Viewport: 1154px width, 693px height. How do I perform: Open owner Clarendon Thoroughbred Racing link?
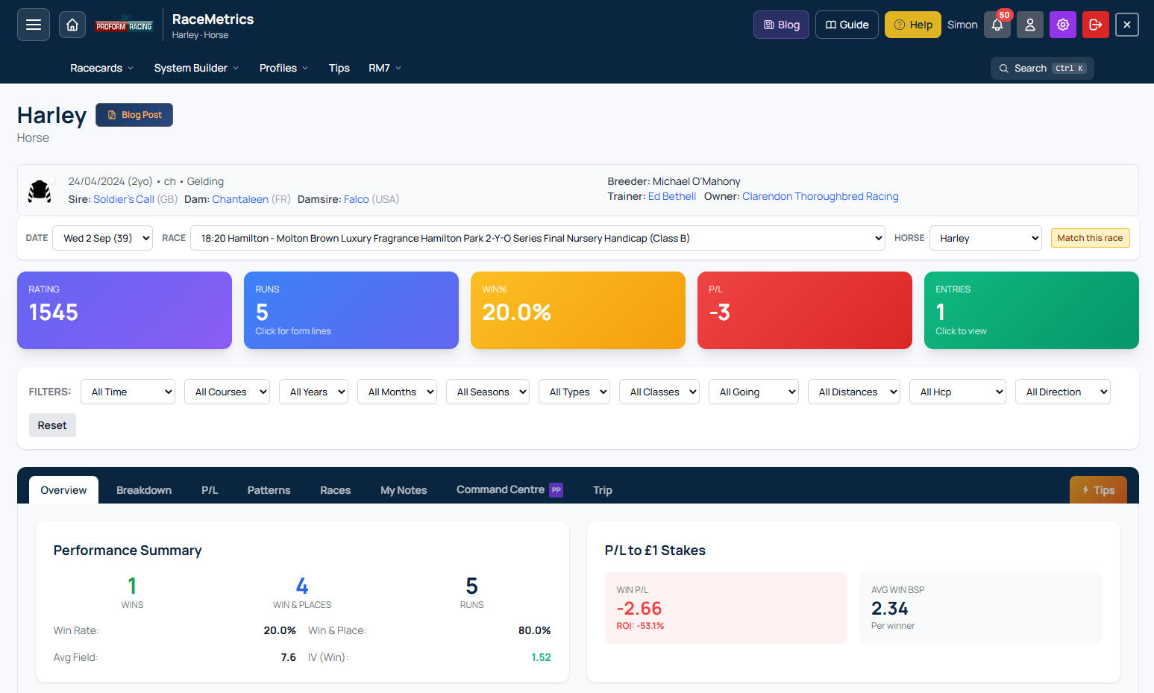click(821, 196)
